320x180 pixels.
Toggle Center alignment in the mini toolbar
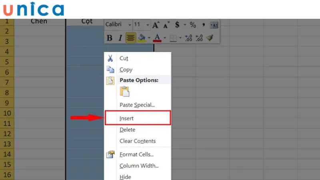click(130, 38)
